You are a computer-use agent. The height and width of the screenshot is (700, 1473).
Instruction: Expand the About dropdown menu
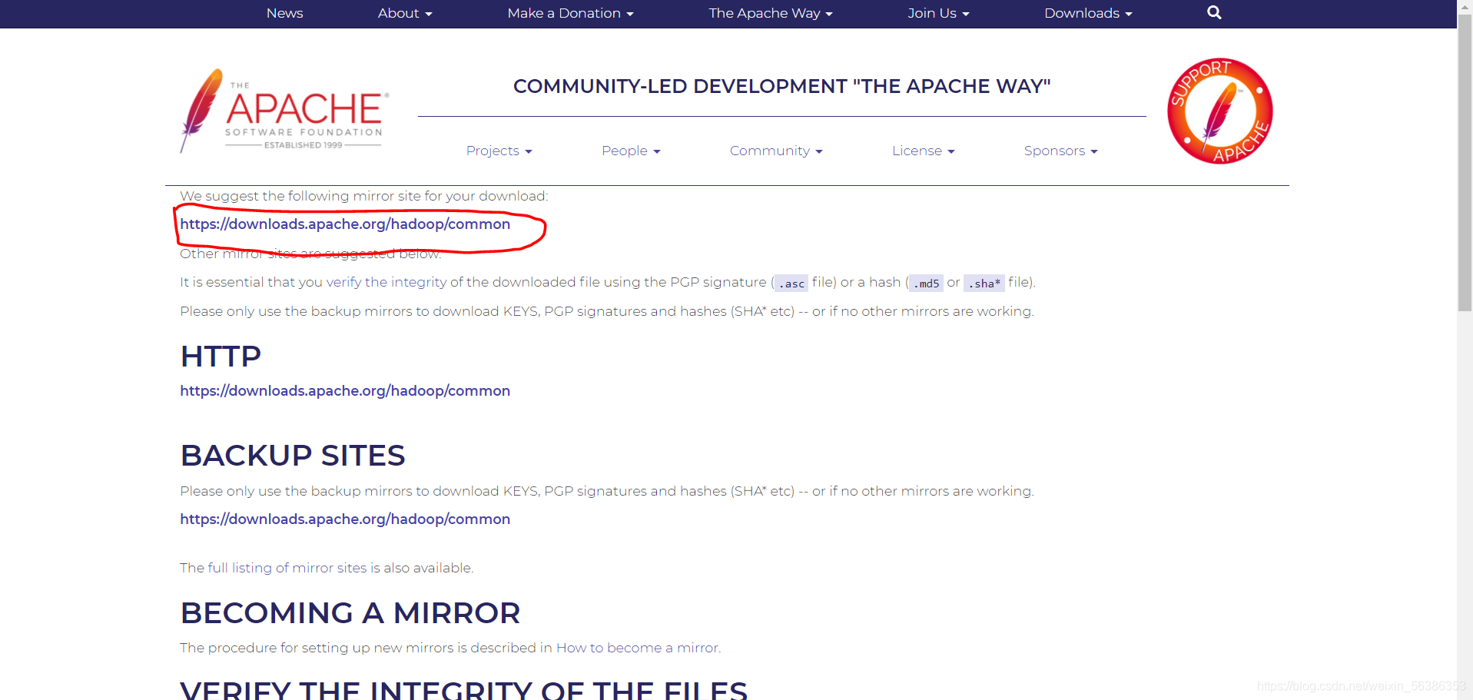(x=405, y=13)
